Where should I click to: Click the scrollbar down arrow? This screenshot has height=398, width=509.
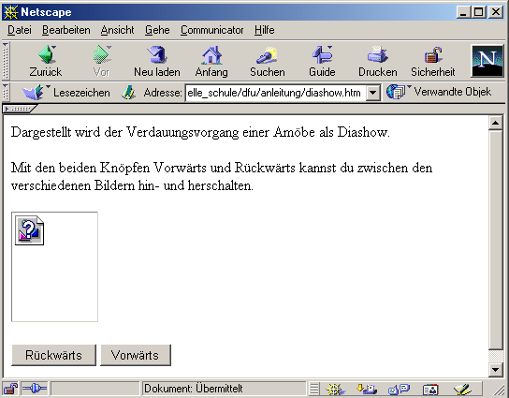(495, 369)
